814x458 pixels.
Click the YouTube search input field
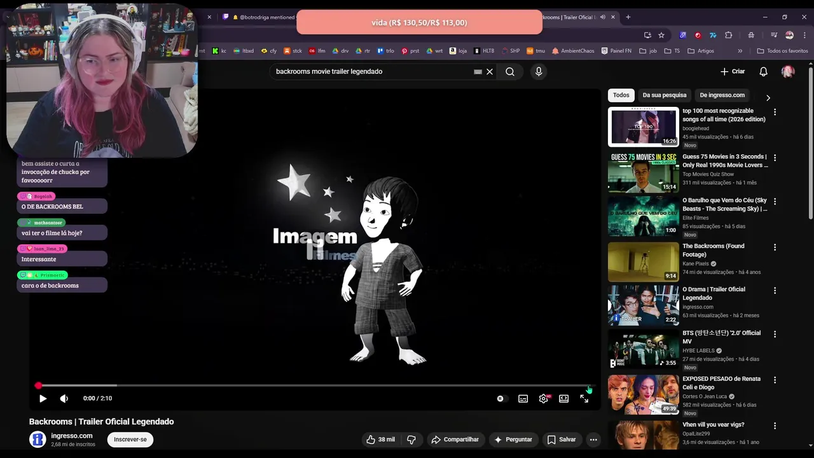point(372,72)
